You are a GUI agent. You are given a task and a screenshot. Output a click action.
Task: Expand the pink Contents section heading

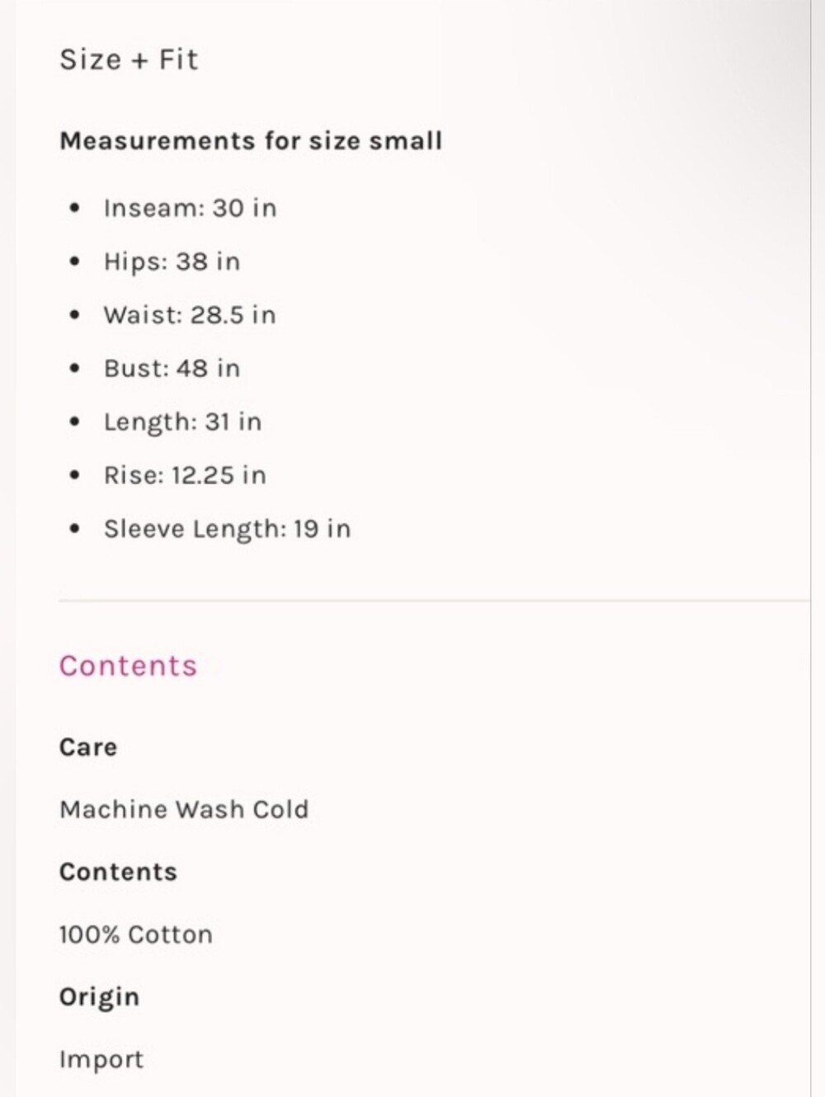(x=128, y=666)
